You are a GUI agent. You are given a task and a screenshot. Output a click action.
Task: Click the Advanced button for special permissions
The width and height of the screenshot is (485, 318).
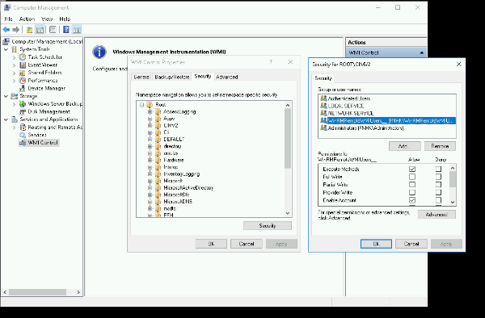point(436,214)
